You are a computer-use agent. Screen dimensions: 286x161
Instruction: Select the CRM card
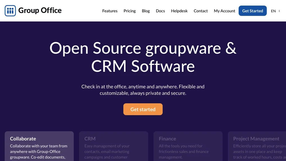point(114,146)
